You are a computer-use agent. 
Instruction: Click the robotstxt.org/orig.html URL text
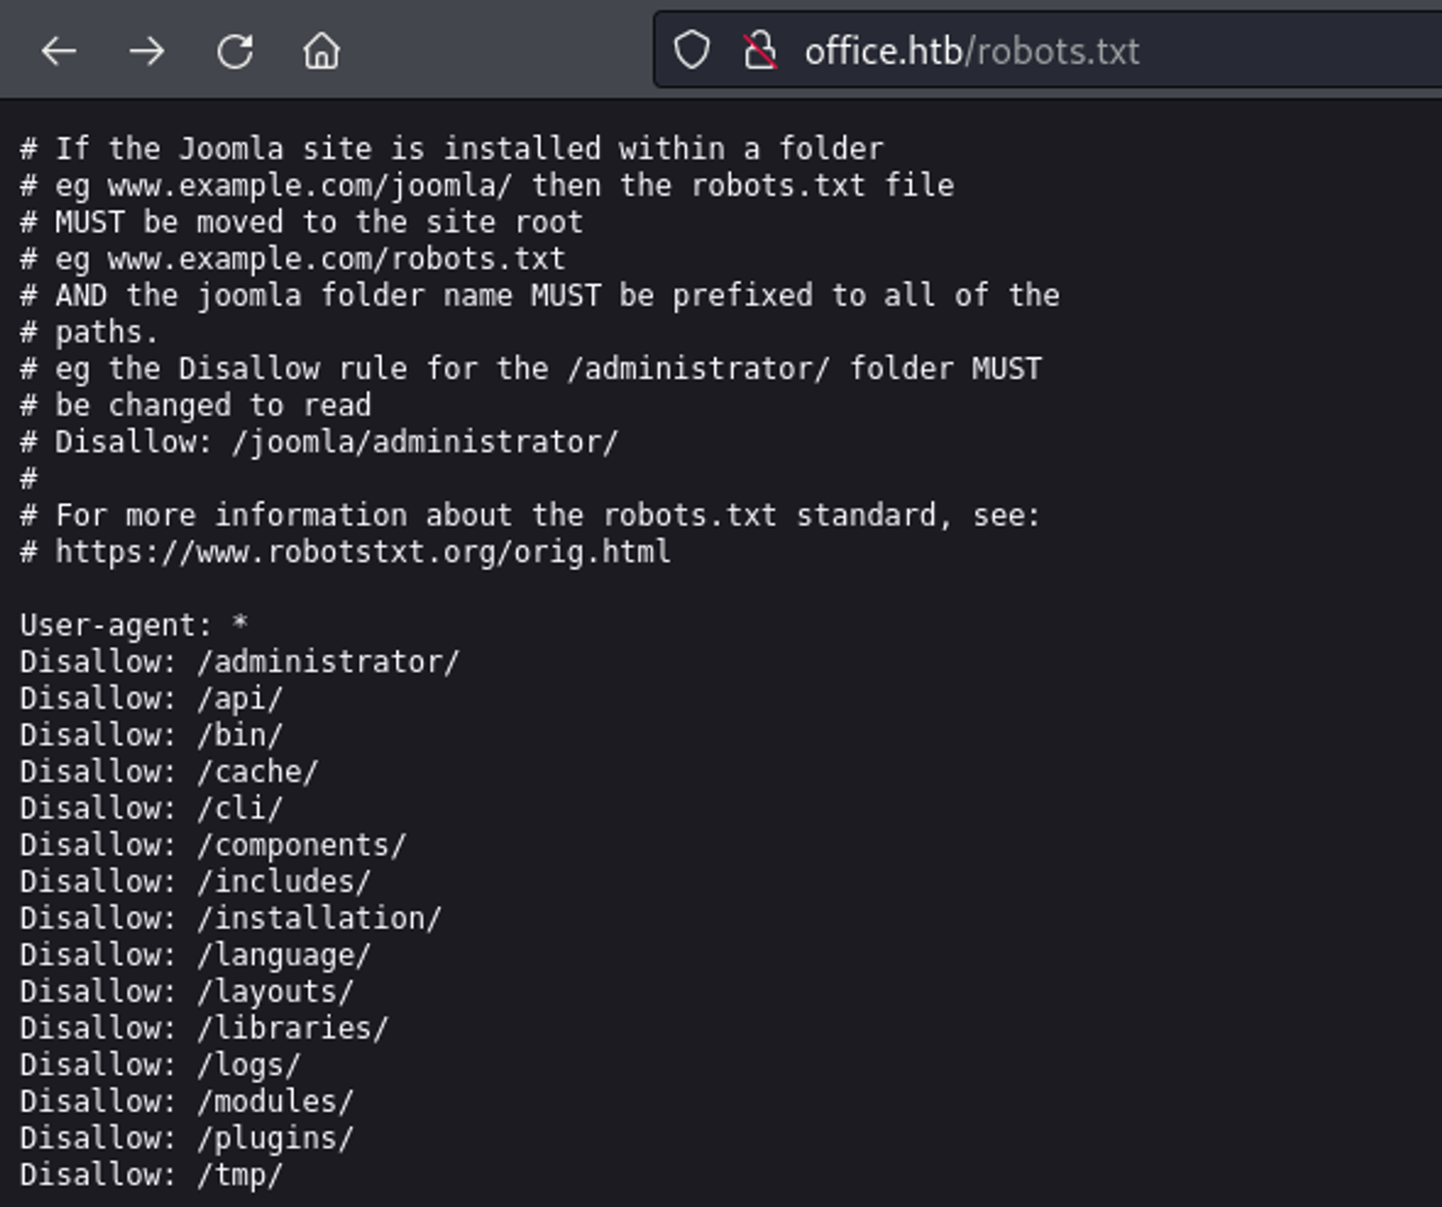point(362,552)
